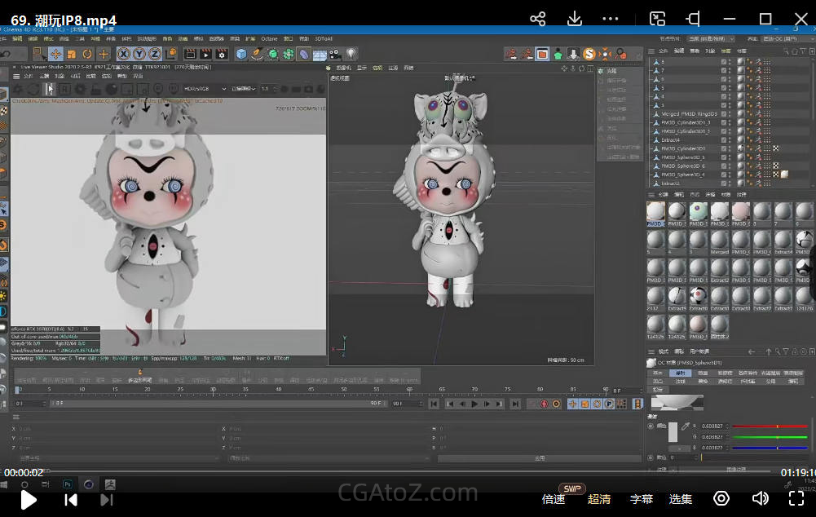816x517 pixels.
Task: Toggle the X axis lock icon
Action: point(122,54)
